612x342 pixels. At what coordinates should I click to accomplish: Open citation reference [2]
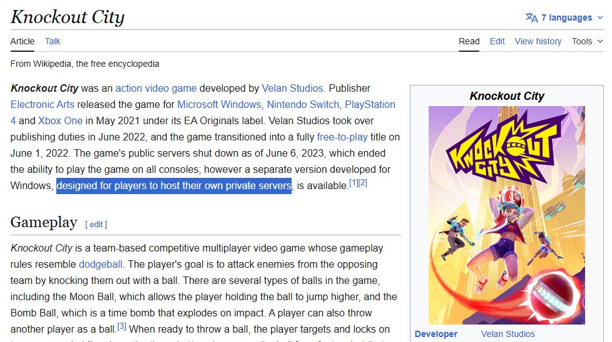point(362,182)
